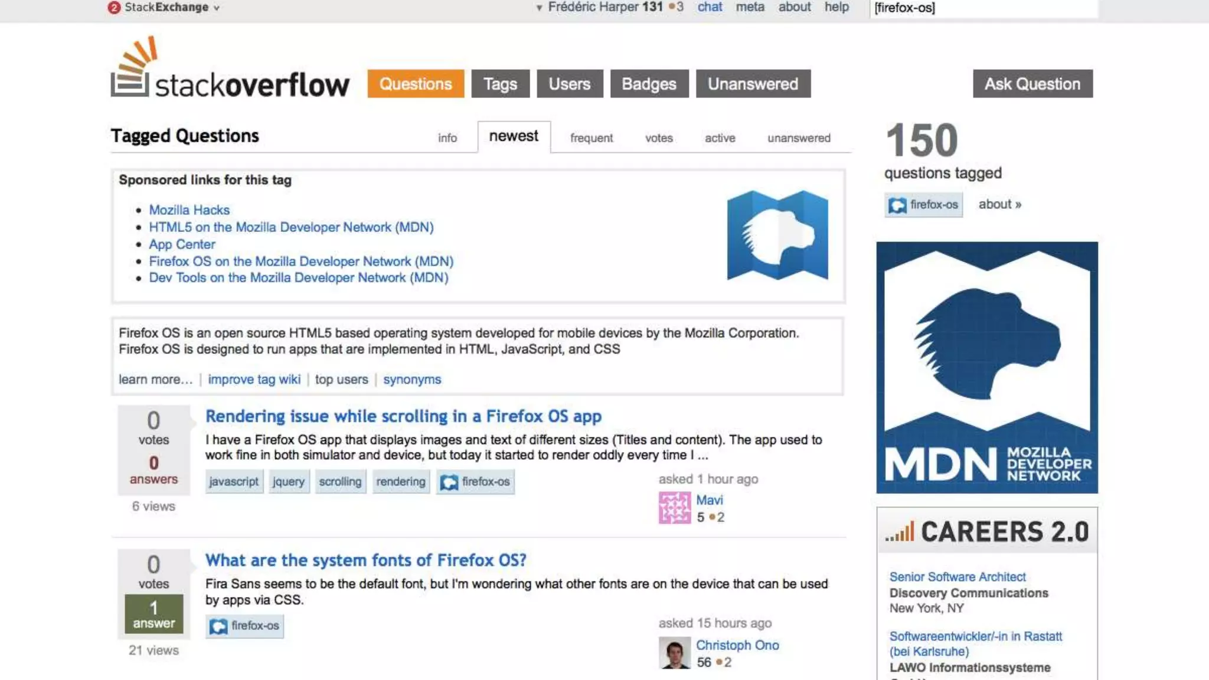Open 'Rendering issue while scrolling' question
This screenshot has height=680, width=1209.
pos(403,416)
